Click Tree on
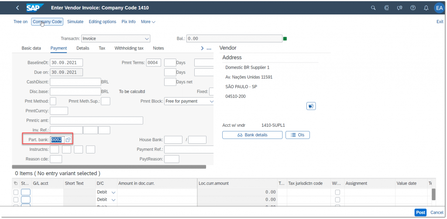 [21, 22]
